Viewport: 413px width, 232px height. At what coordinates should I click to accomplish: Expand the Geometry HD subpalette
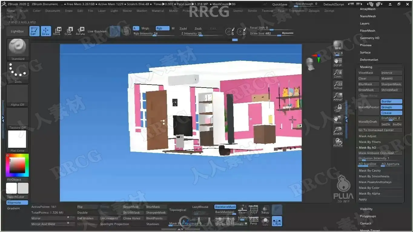click(369, 38)
